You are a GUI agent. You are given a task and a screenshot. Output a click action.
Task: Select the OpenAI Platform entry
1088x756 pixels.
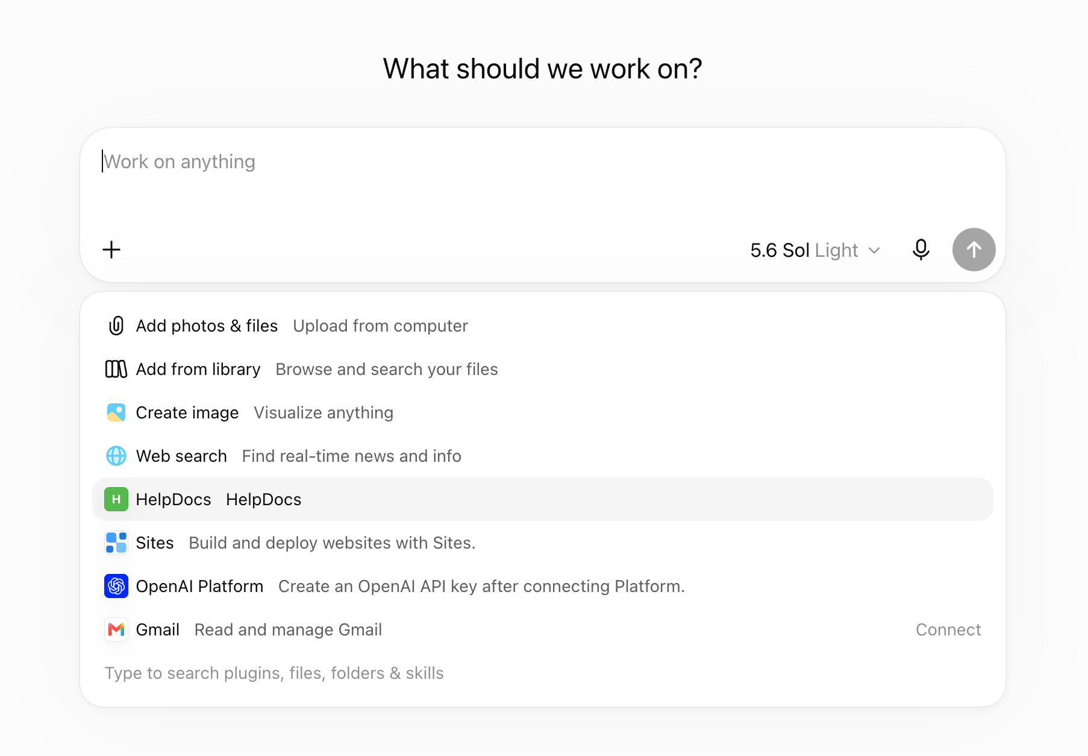click(x=542, y=586)
